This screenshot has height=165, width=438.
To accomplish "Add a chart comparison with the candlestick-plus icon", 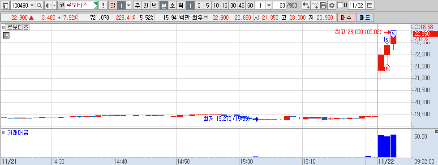I will point(306,5).
